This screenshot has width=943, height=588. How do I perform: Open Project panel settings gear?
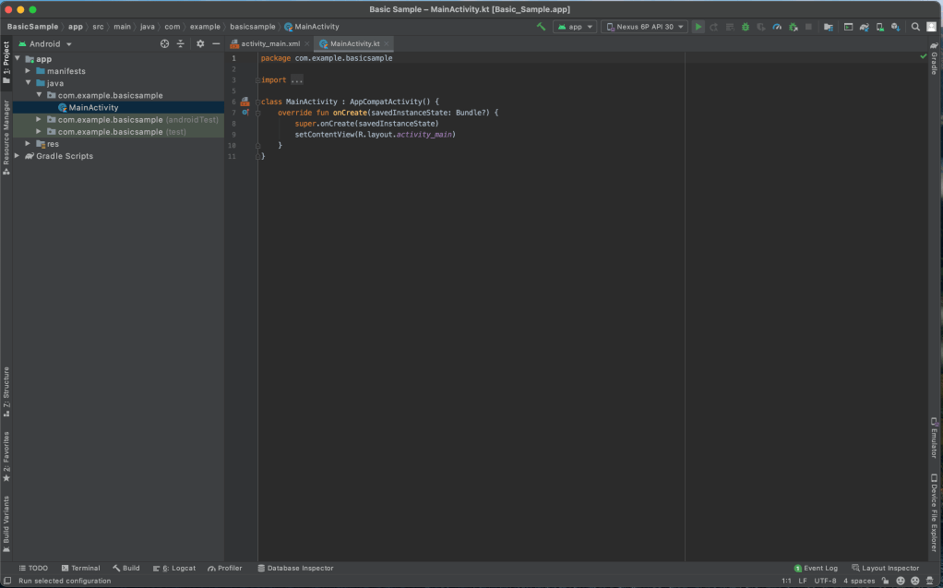200,43
